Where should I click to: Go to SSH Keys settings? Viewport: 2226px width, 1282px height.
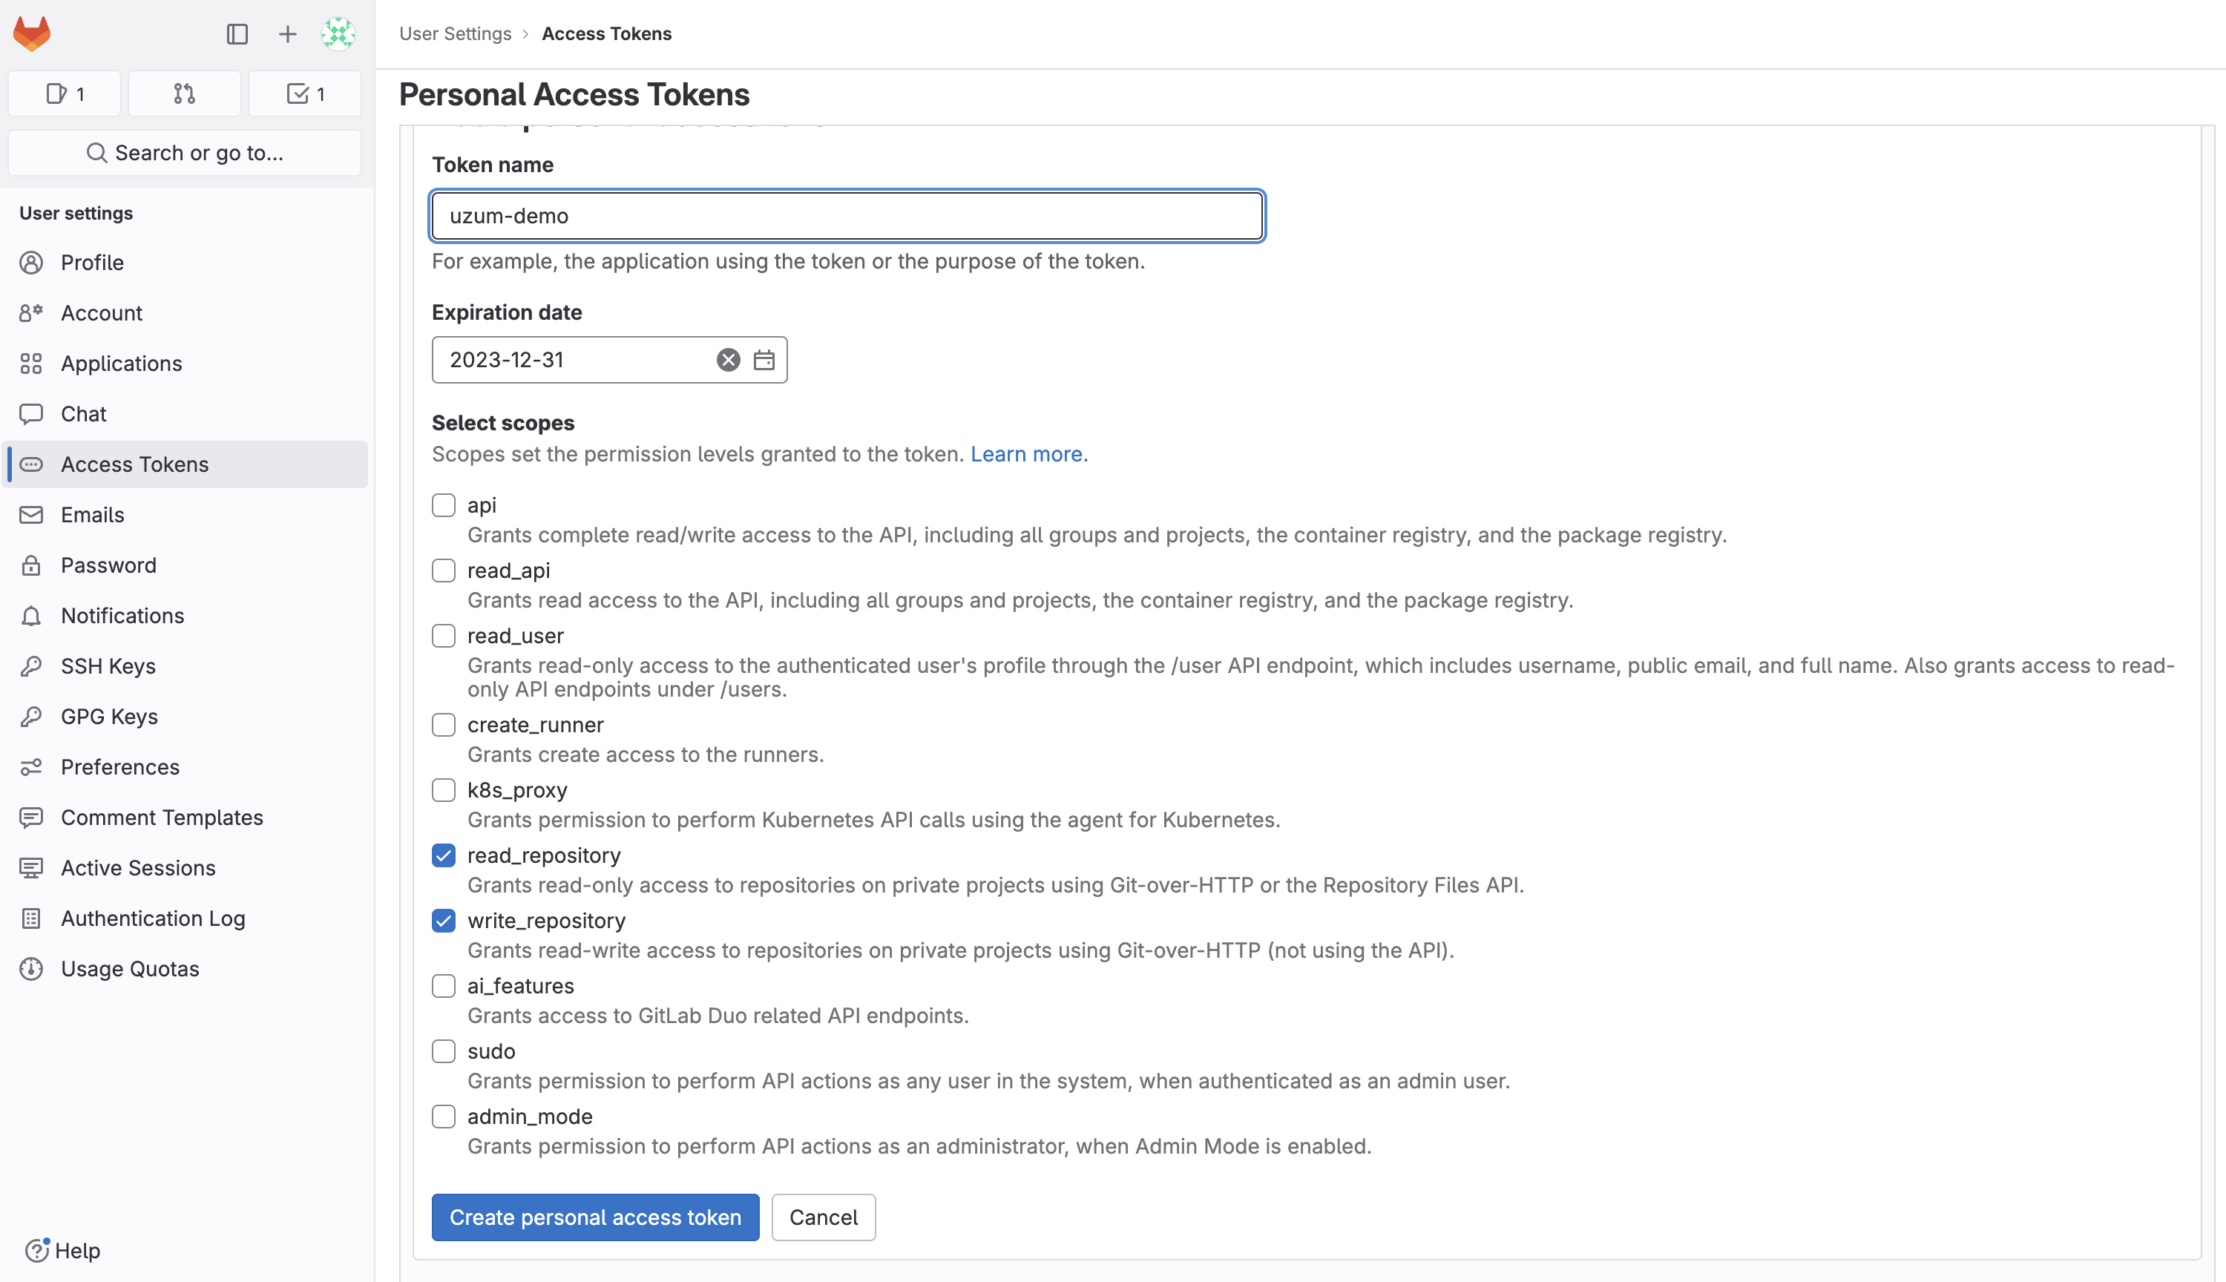108,665
